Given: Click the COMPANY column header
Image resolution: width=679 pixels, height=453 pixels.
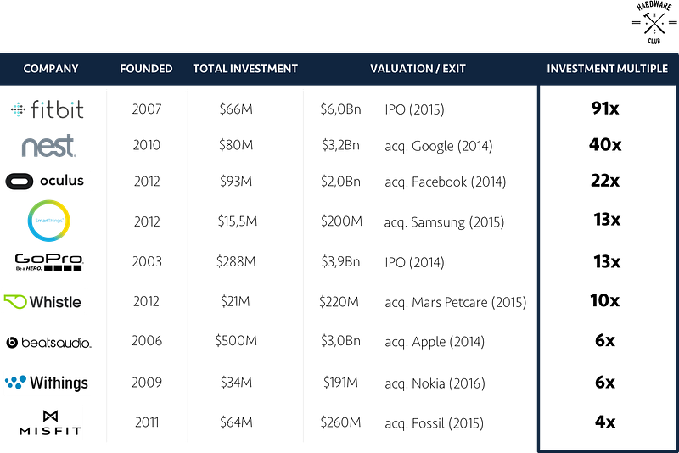Looking at the screenshot, I should 51,69.
